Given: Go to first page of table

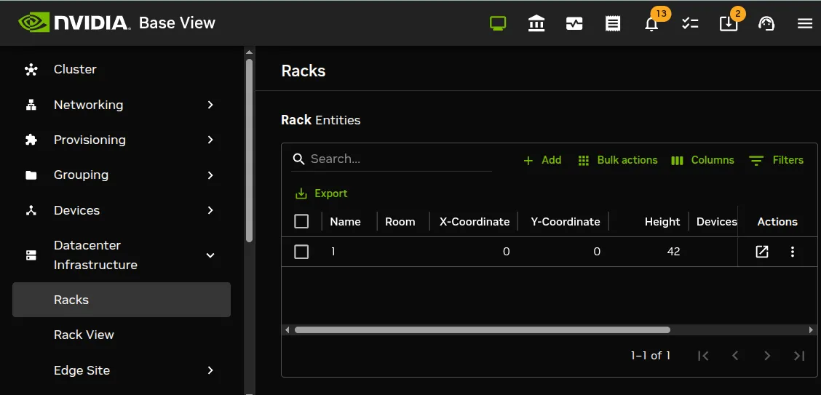Looking at the screenshot, I should tap(703, 356).
